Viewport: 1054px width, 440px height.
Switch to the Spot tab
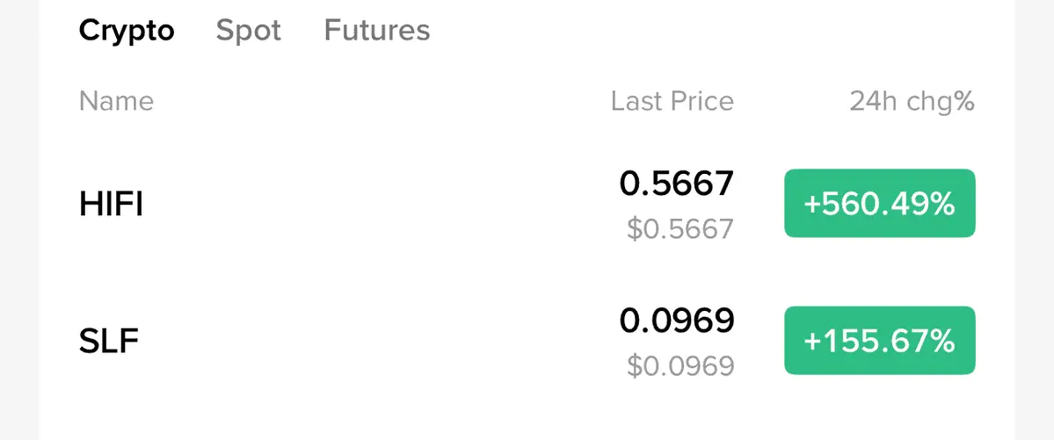click(249, 30)
